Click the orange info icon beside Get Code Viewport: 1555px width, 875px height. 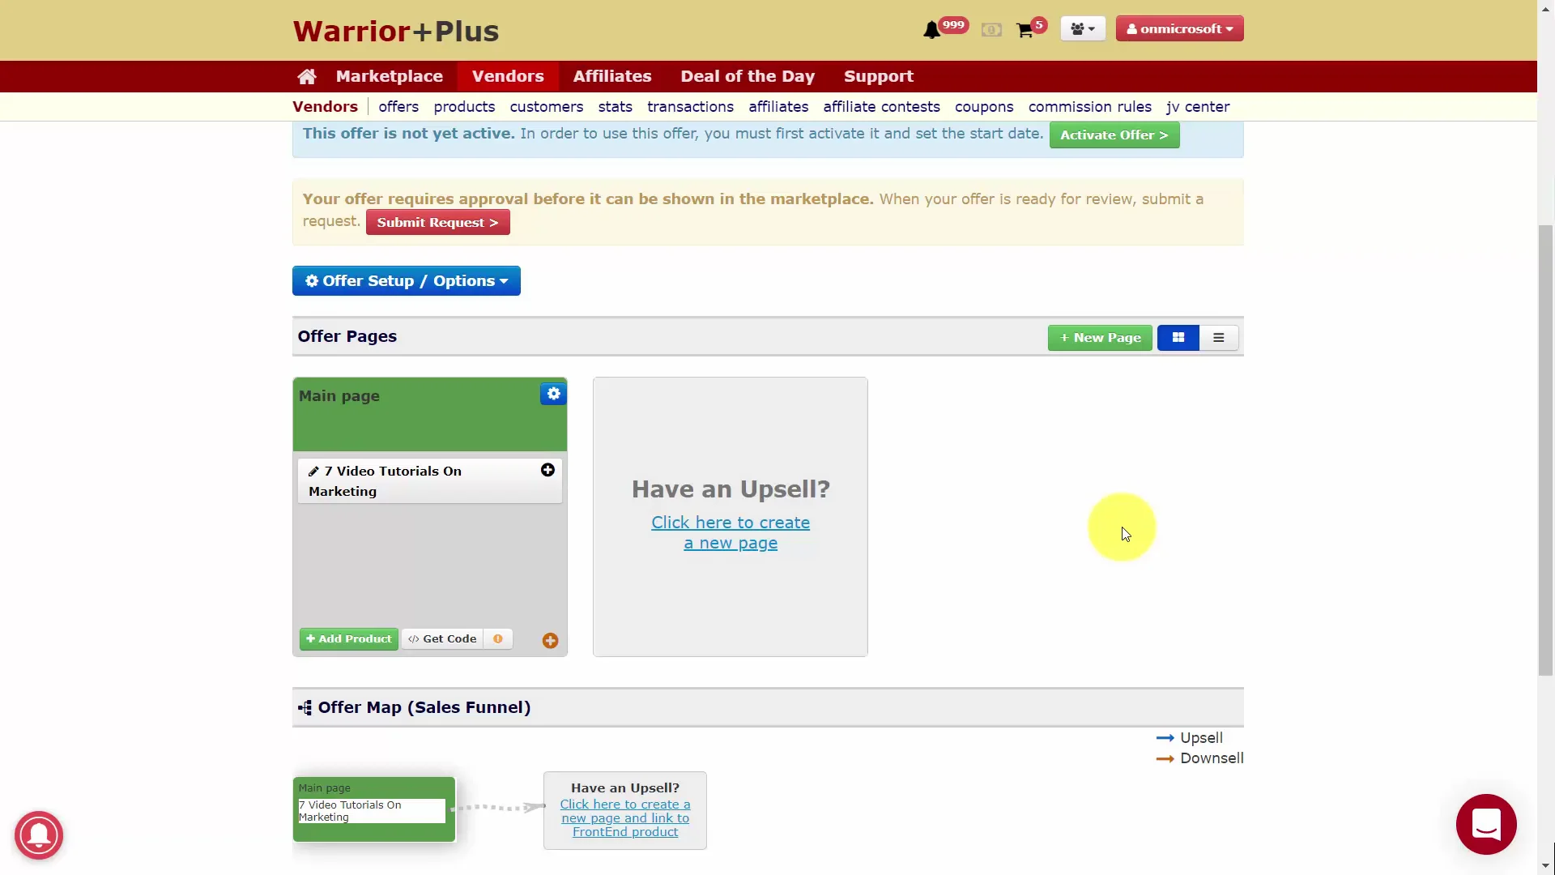click(x=498, y=639)
